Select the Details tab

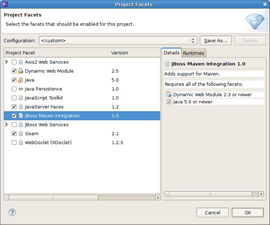click(x=171, y=53)
